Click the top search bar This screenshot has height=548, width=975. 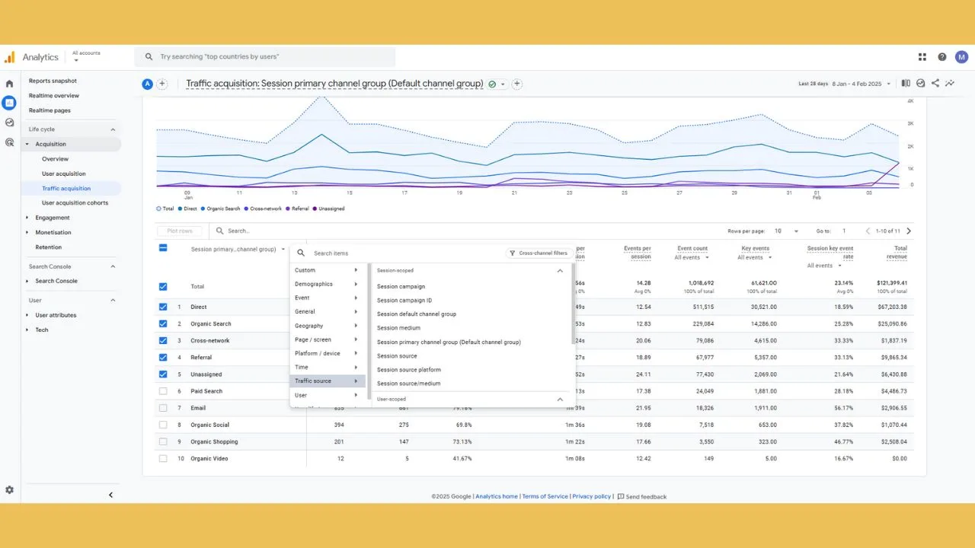coord(265,57)
